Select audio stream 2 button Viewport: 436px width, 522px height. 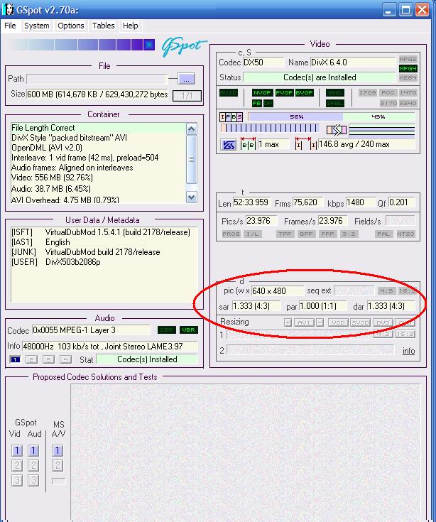31,359
